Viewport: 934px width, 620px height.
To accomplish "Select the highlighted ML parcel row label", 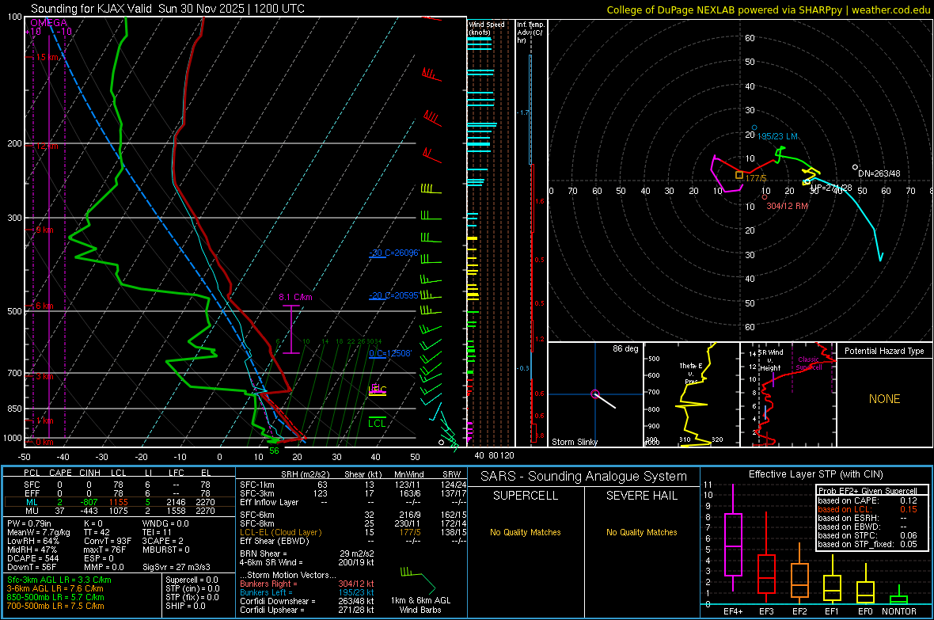I will 32,502.
